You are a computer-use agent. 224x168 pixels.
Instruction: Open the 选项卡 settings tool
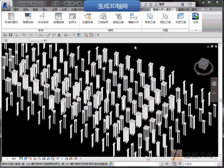pyautogui.click(x=72, y=18)
